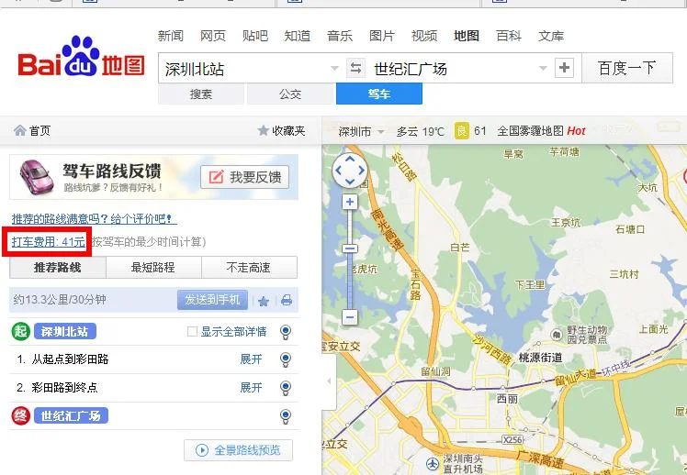
Task: Locate 深圳北站 start row with its pin icon
Action: click(286, 332)
